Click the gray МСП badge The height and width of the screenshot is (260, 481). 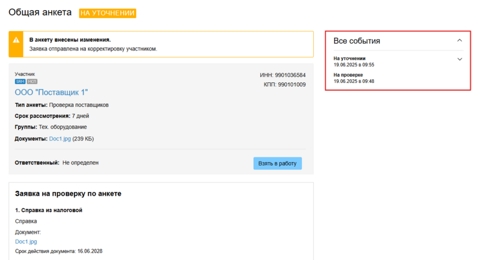(x=31, y=82)
